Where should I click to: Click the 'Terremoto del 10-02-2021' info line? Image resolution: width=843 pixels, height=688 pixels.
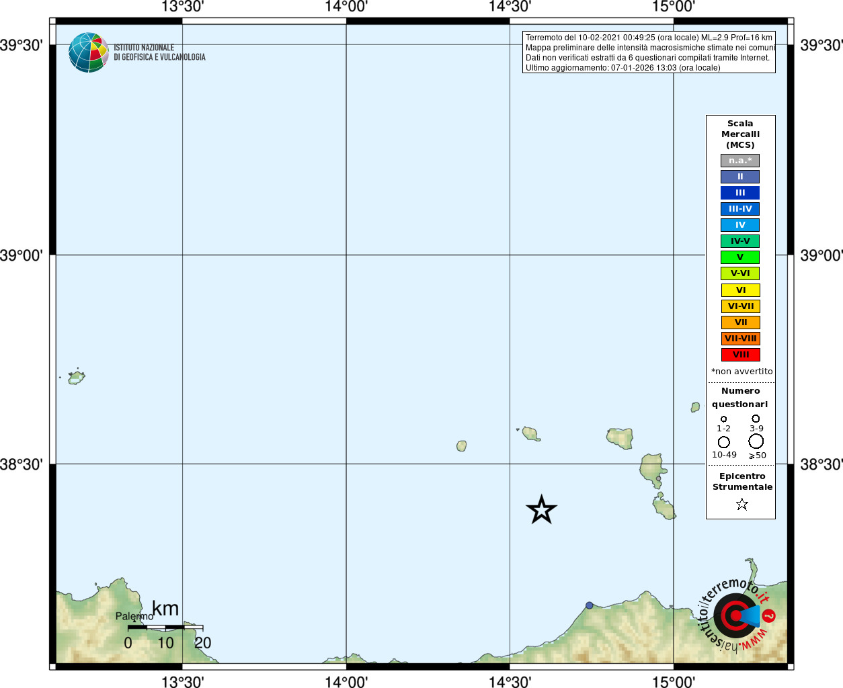649,38
